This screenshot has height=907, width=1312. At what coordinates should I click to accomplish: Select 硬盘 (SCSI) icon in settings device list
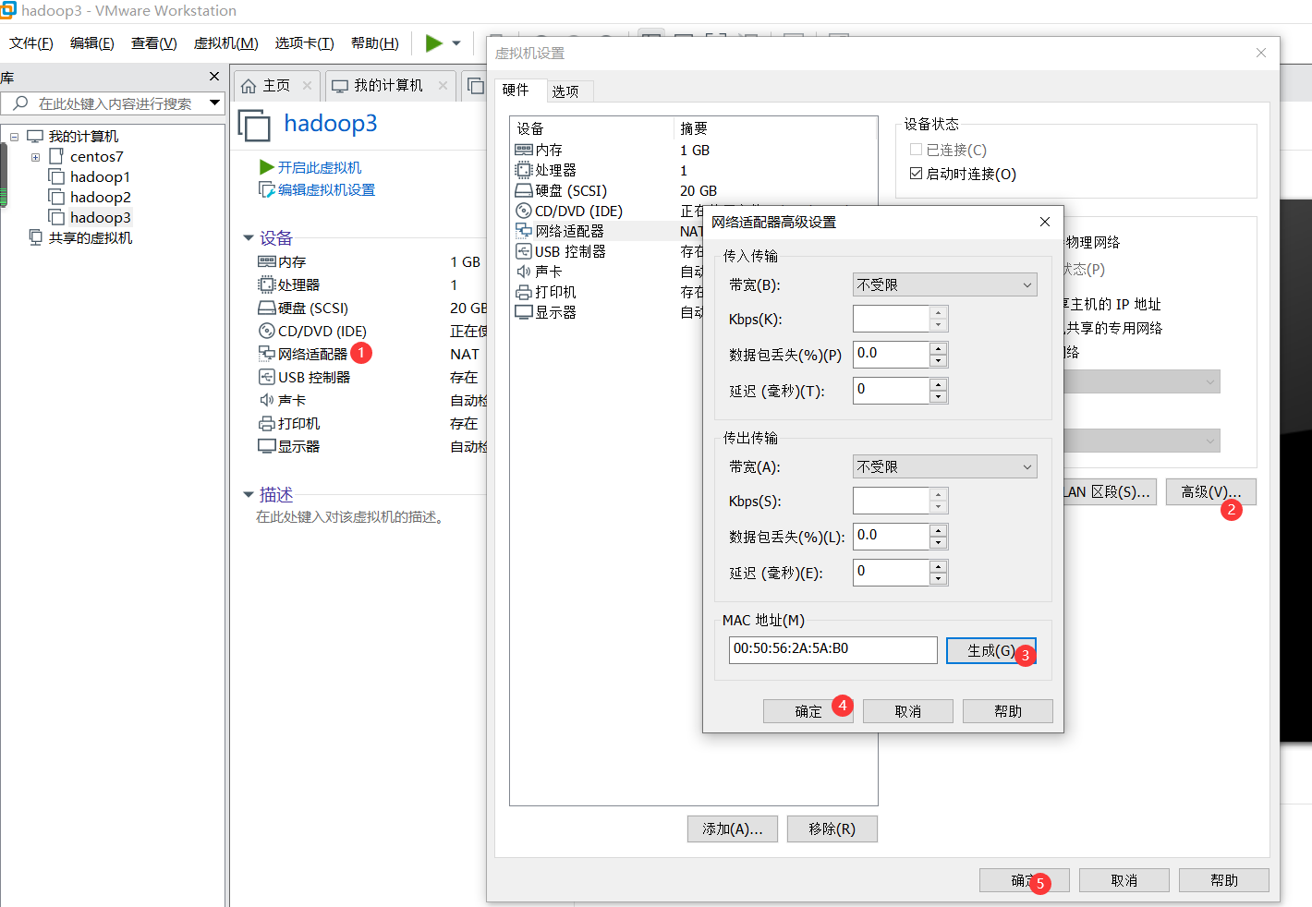pyautogui.click(x=524, y=190)
